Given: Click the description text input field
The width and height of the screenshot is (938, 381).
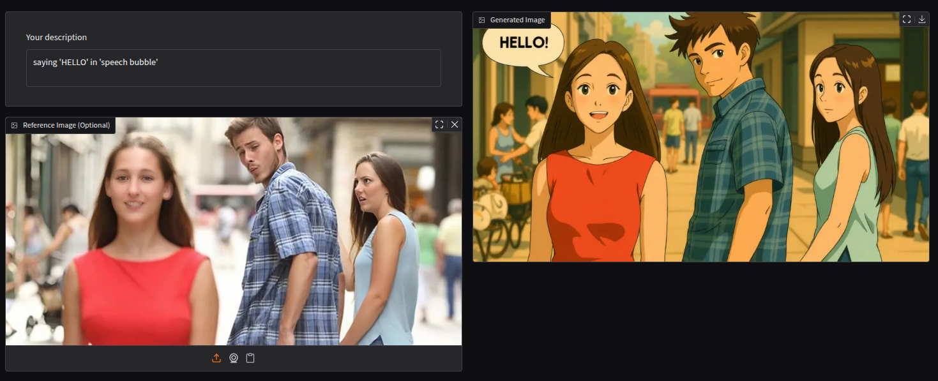Looking at the screenshot, I should click(x=233, y=68).
